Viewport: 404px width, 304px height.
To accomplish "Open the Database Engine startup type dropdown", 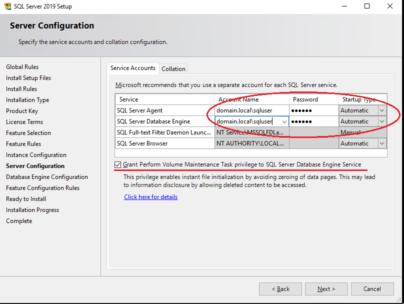I will (382, 121).
